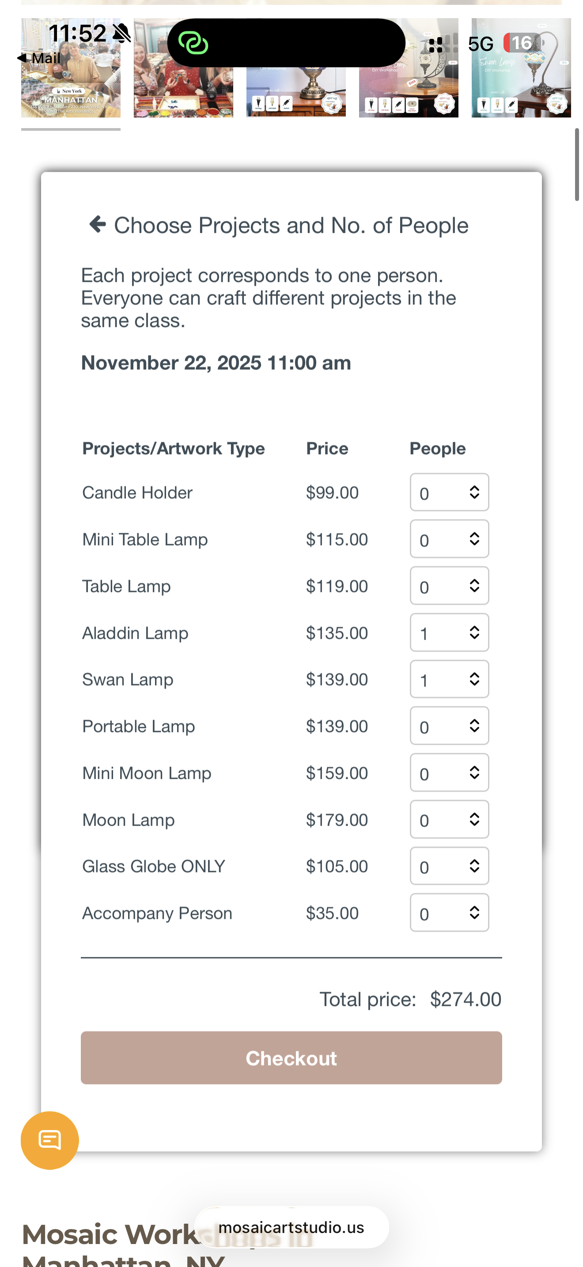
Task: Click the page scrollbar on the right edge
Action: pyautogui.click(x=577, y=165)
